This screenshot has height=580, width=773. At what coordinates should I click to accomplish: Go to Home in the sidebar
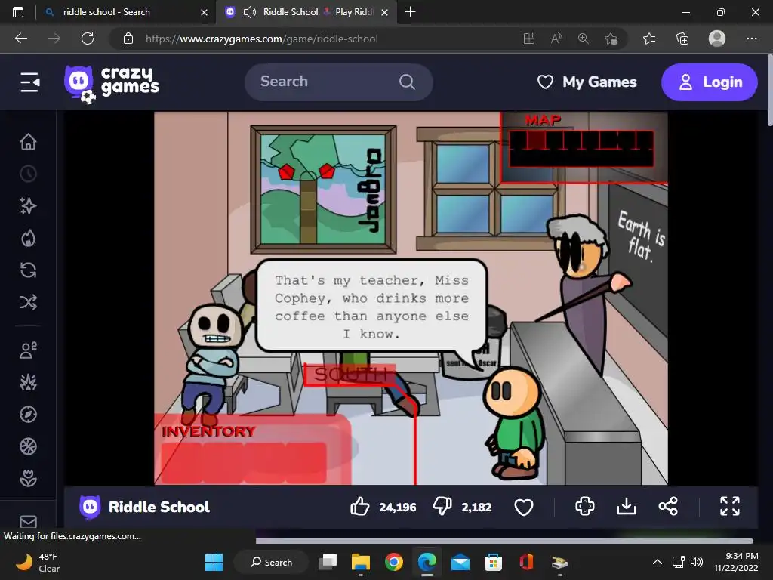click(x=28, y=142)
